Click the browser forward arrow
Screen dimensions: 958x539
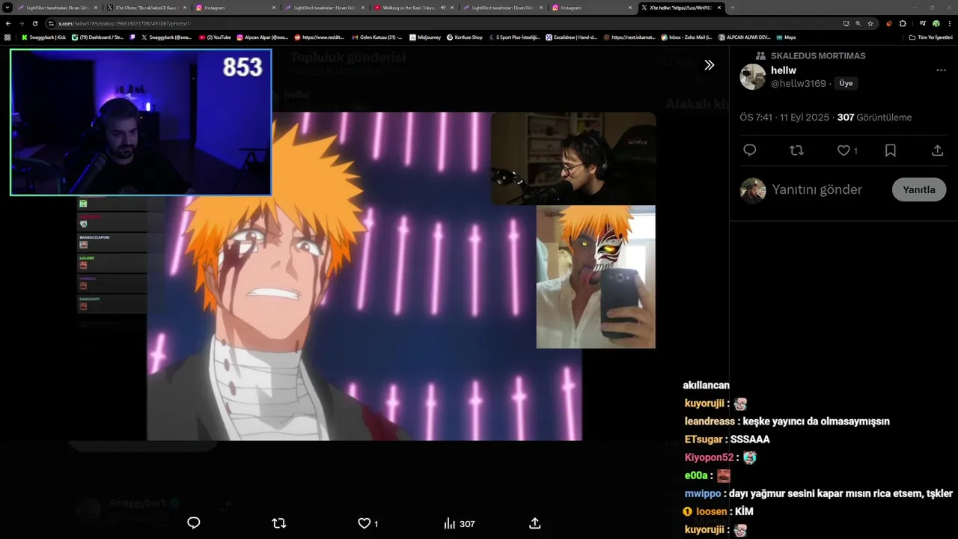(22, 23)
